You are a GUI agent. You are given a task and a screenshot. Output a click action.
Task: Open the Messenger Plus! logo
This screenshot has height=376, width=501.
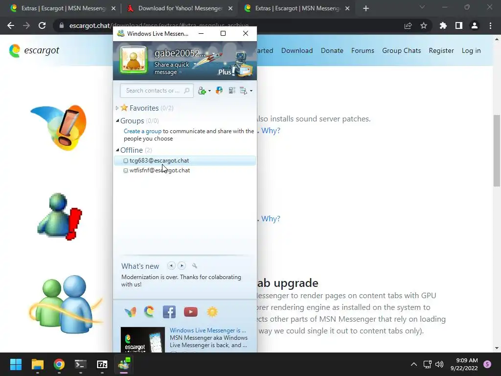[235, 66]
